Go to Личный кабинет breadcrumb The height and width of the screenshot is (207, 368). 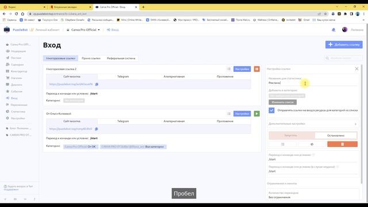[47, 30]
